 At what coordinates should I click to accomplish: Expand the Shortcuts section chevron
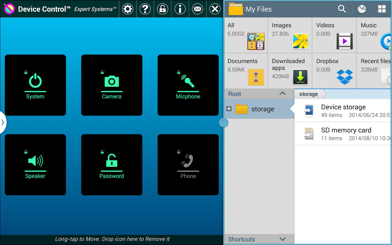(x=283, y=239)
